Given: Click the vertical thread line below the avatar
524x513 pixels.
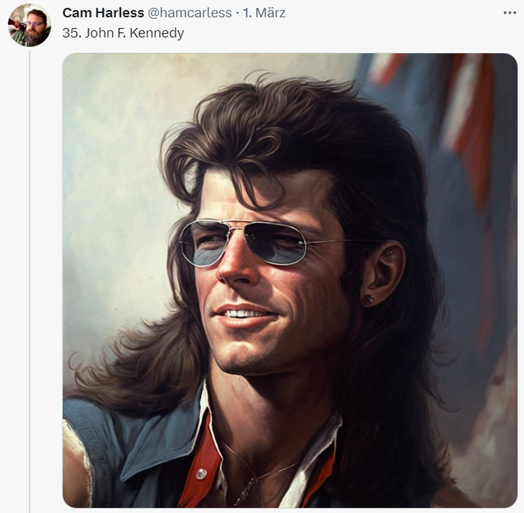Looking at the screenshot, I should tap(30, 279).
